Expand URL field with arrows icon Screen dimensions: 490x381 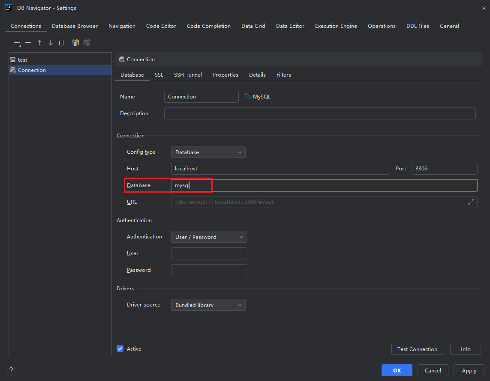pyautogui.click(x=471, y=202)
